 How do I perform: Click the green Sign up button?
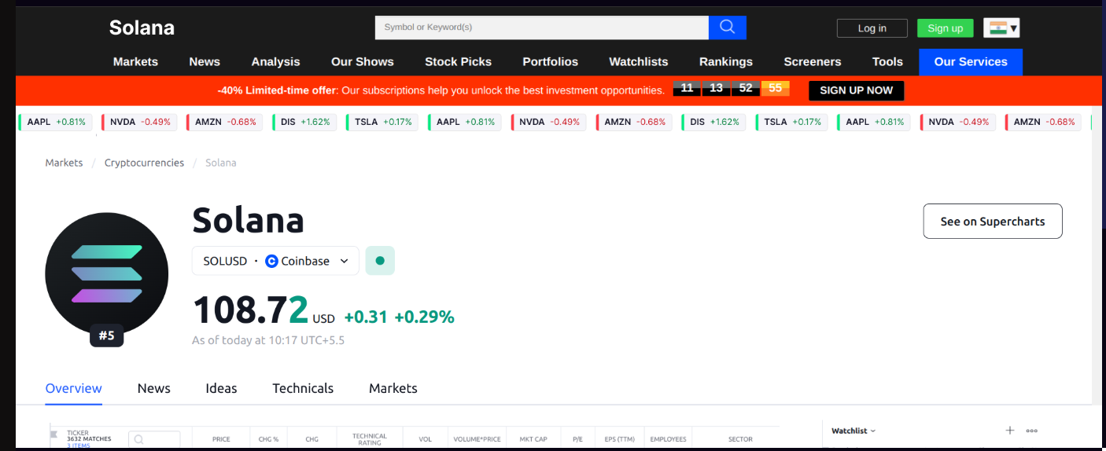pos(945,28)
